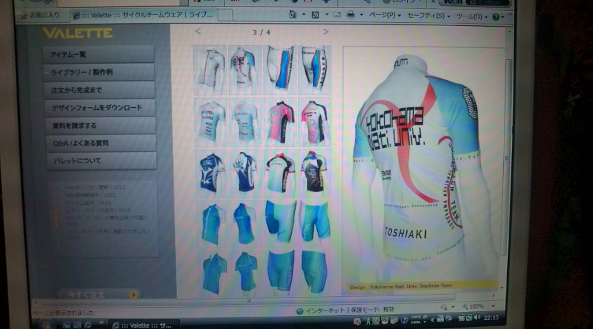The image size is (593, 329).
Task: Select the Valette サイクルチームウェア browser tab
Action: (x=143, y=15)
